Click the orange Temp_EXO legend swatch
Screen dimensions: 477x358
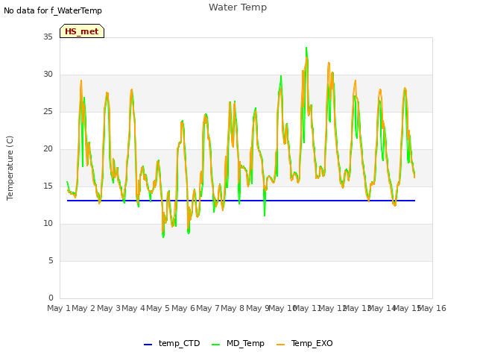[280, 345]
